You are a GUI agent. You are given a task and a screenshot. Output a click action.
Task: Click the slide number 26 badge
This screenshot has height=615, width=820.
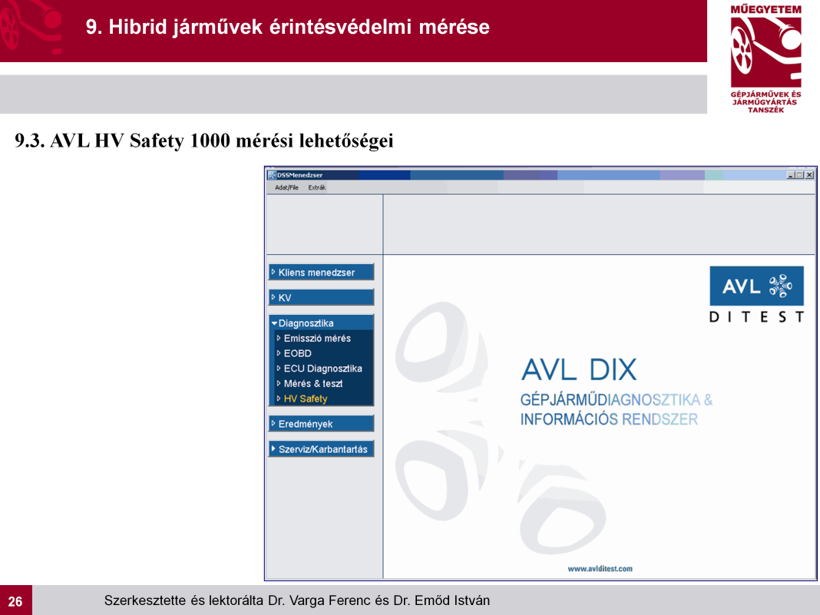(15, 600)
